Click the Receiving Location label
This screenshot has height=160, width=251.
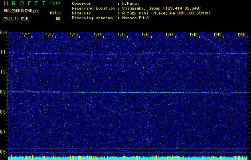pos(93,8)
